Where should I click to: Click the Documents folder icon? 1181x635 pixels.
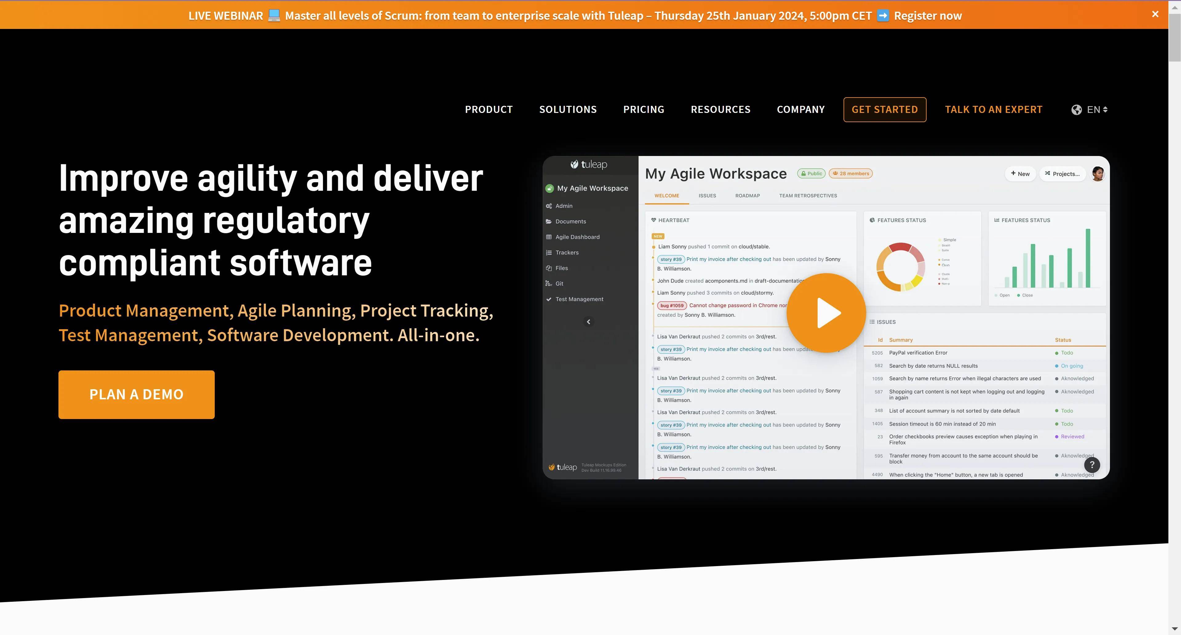[549, 221]
